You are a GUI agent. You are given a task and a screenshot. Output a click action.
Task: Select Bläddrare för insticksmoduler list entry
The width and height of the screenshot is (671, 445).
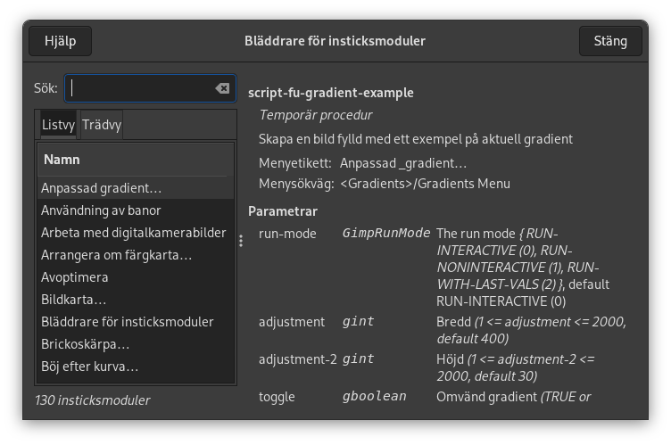point(127,322)
